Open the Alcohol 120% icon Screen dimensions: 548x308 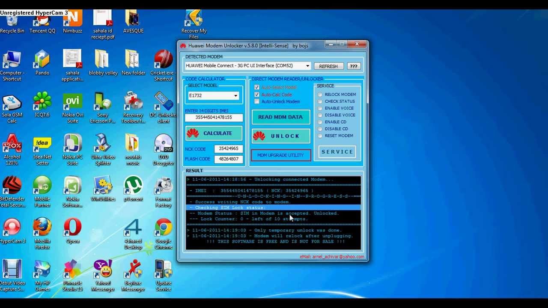(12, 149)
